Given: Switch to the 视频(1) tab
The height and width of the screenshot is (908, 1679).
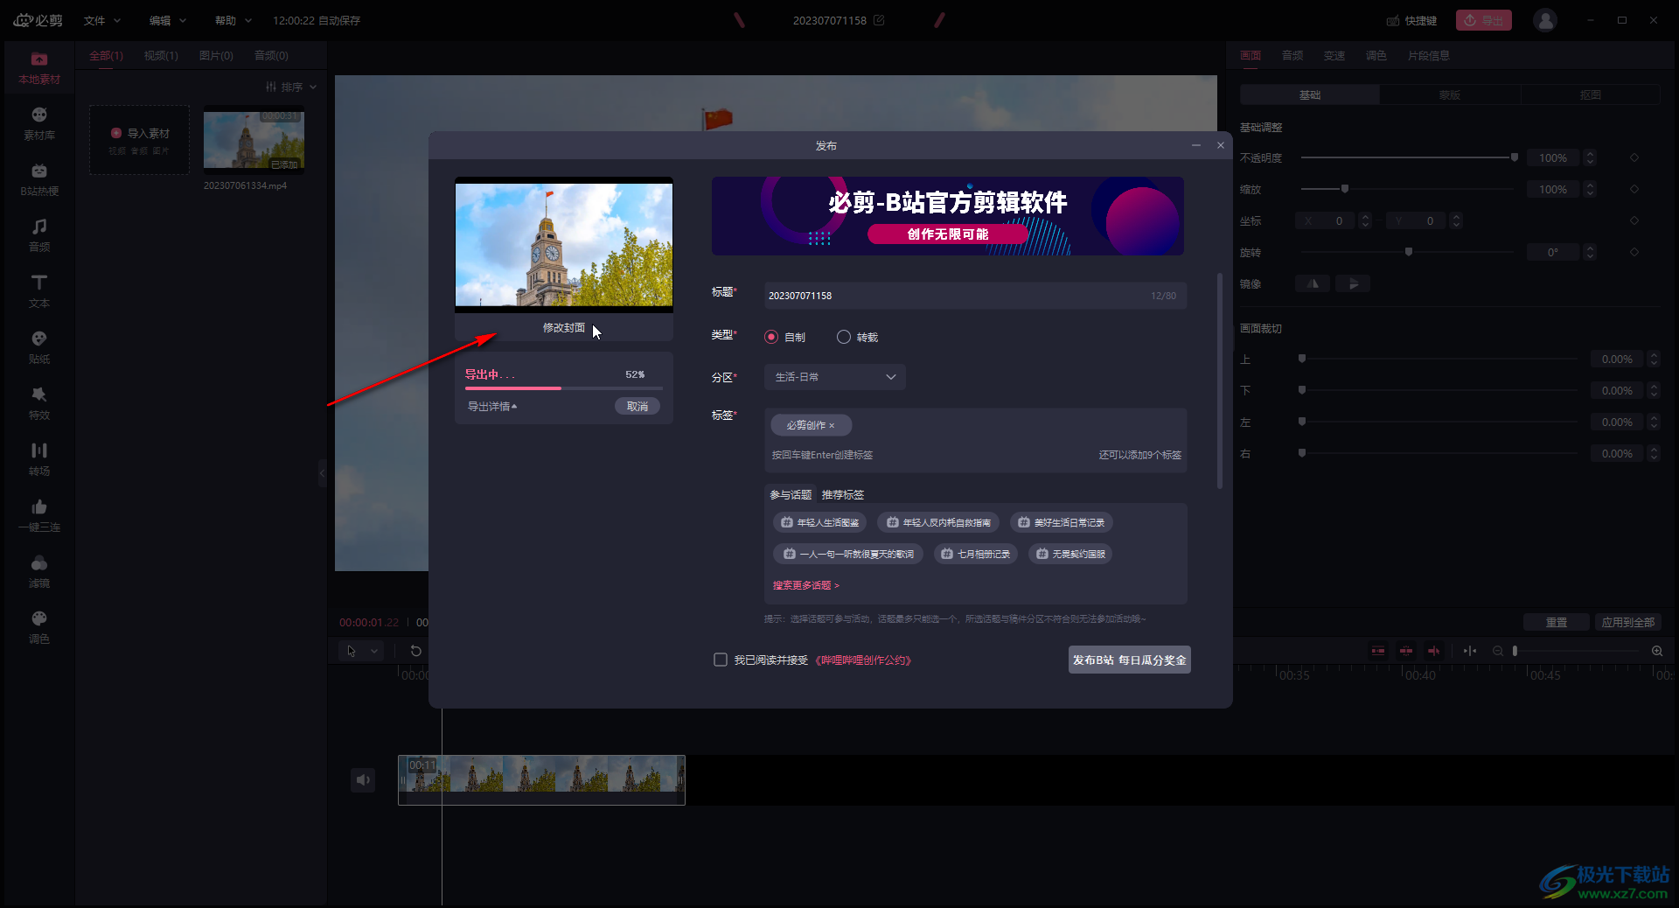Looking at the screenshot, I should click(161, 55).
